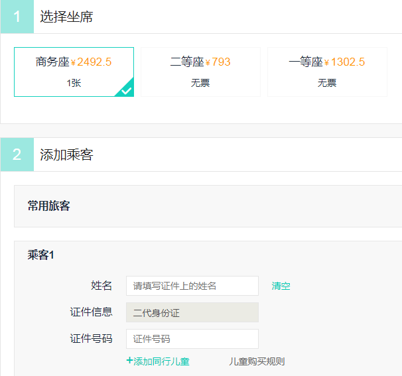Select the 商务座 seat option

(74, 72)
